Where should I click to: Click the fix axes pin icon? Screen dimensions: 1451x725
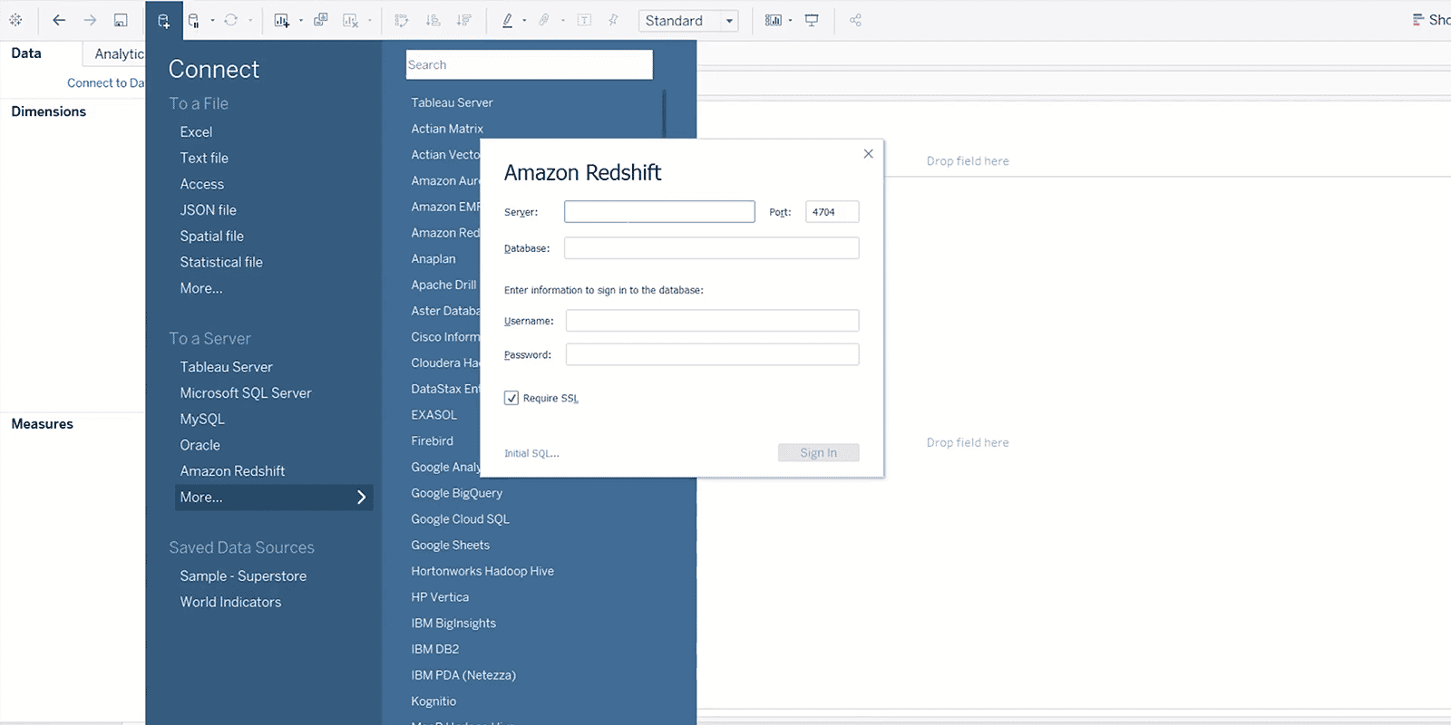pos(614,20)
